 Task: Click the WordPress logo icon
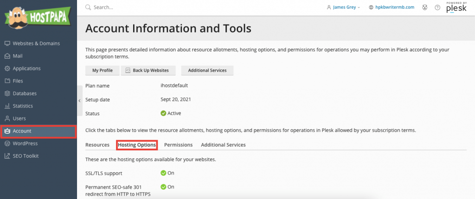7,143
